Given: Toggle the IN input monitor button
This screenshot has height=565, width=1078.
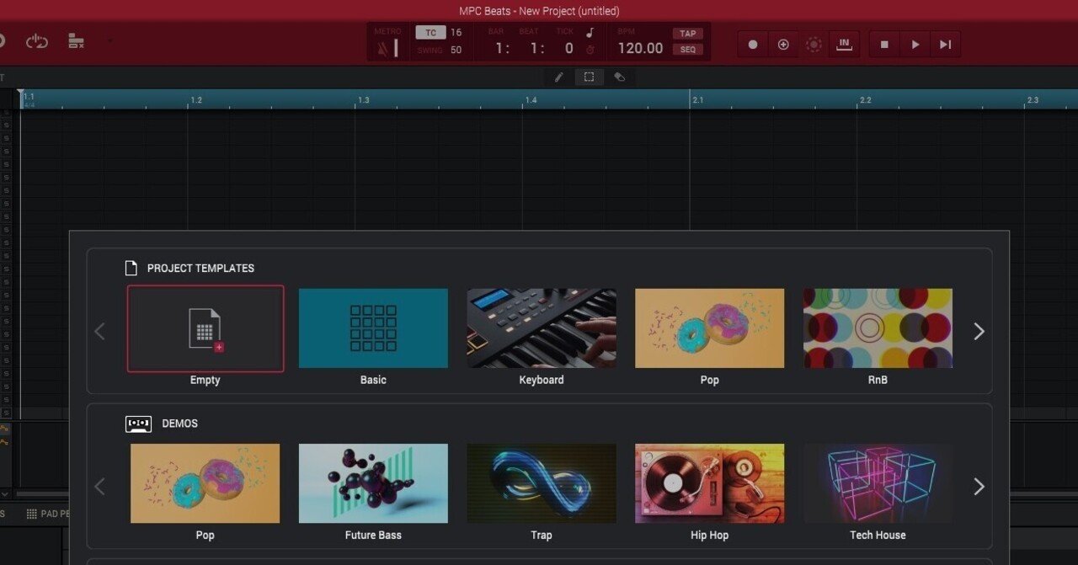Looking at the screenshot, I should coord(844,45).
